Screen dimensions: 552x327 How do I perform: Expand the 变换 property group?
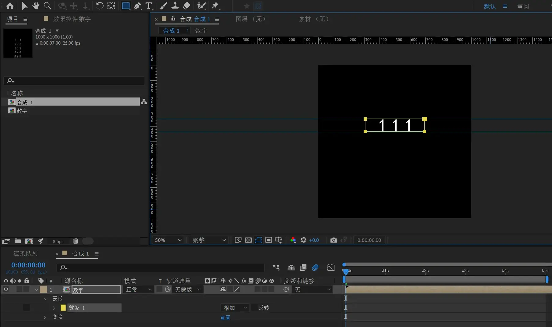tap(45, 317)
